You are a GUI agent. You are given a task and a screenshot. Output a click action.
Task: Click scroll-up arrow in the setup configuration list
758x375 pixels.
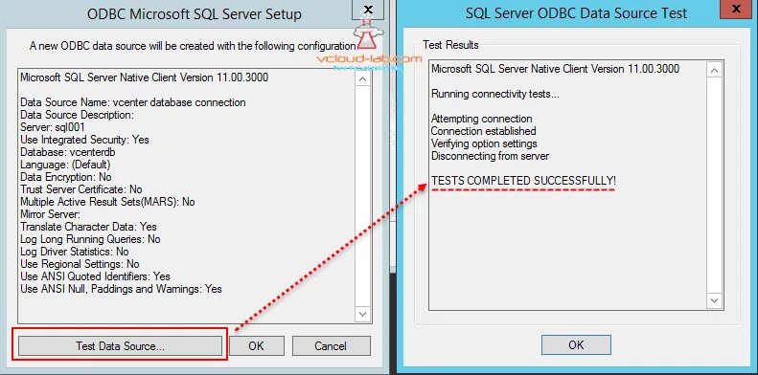362,78
